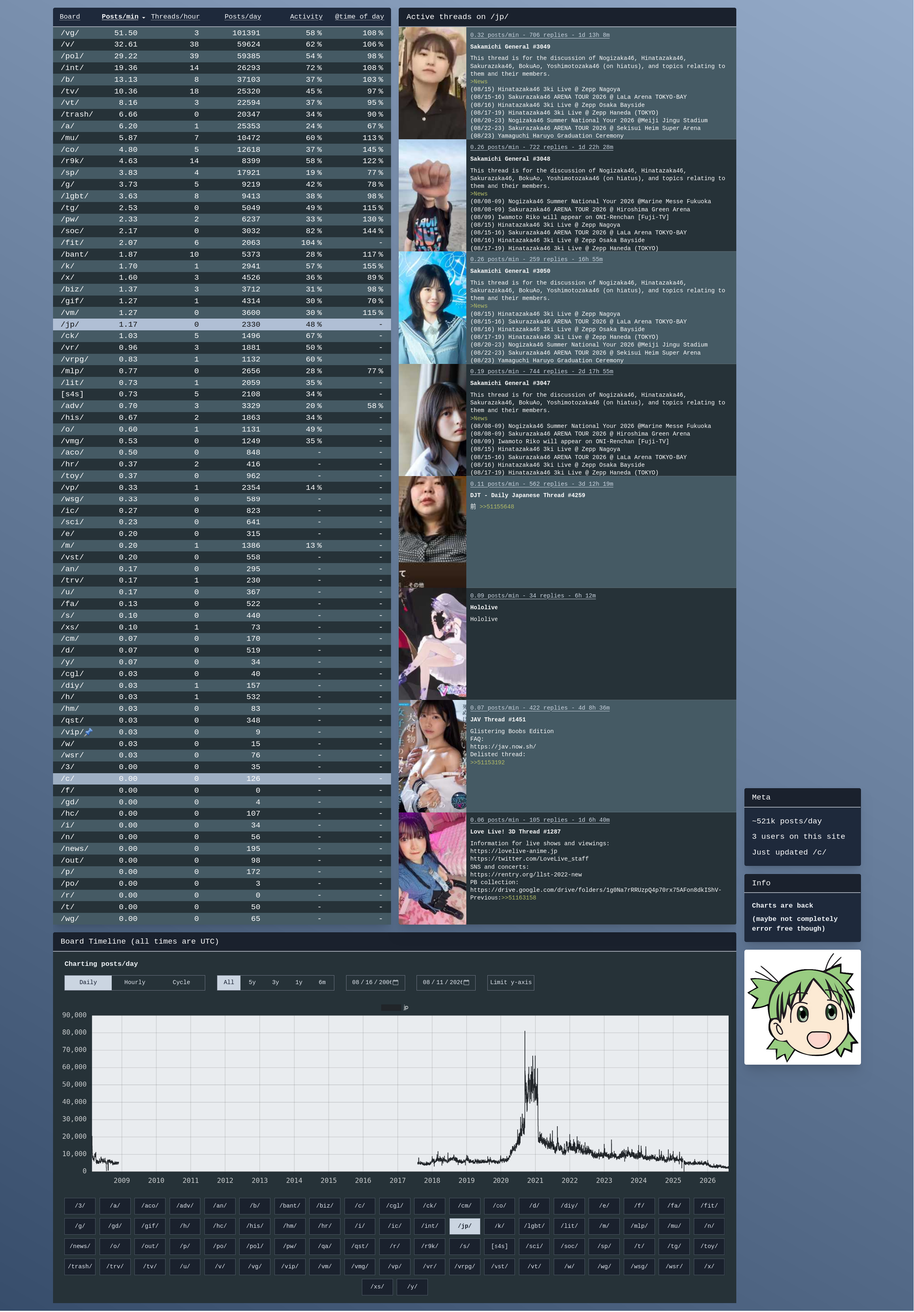Open the '0.06 posts/min - 105 replies' thread link

coord(540,820)
